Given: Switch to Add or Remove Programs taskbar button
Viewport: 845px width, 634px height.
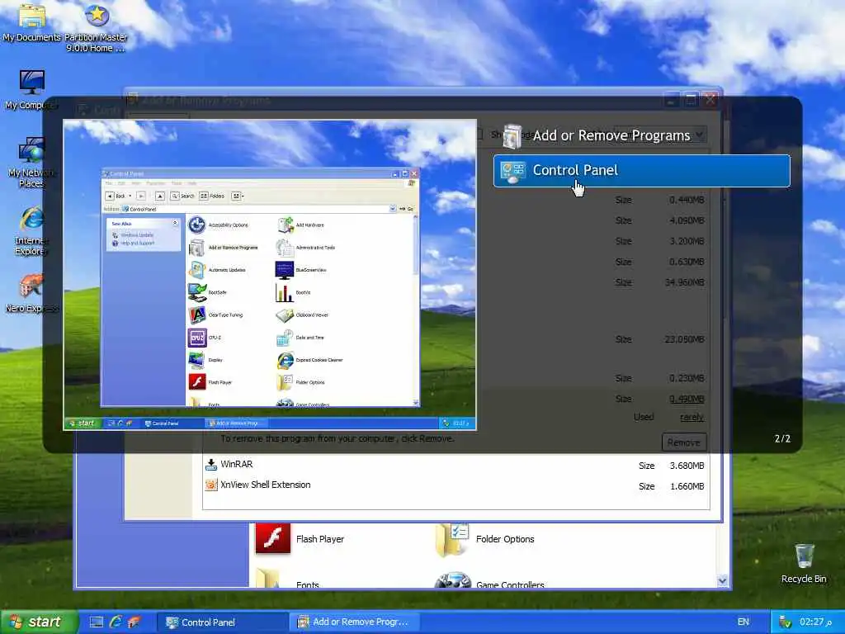Looking at the screenshot, I should click(x=353, y=622).
